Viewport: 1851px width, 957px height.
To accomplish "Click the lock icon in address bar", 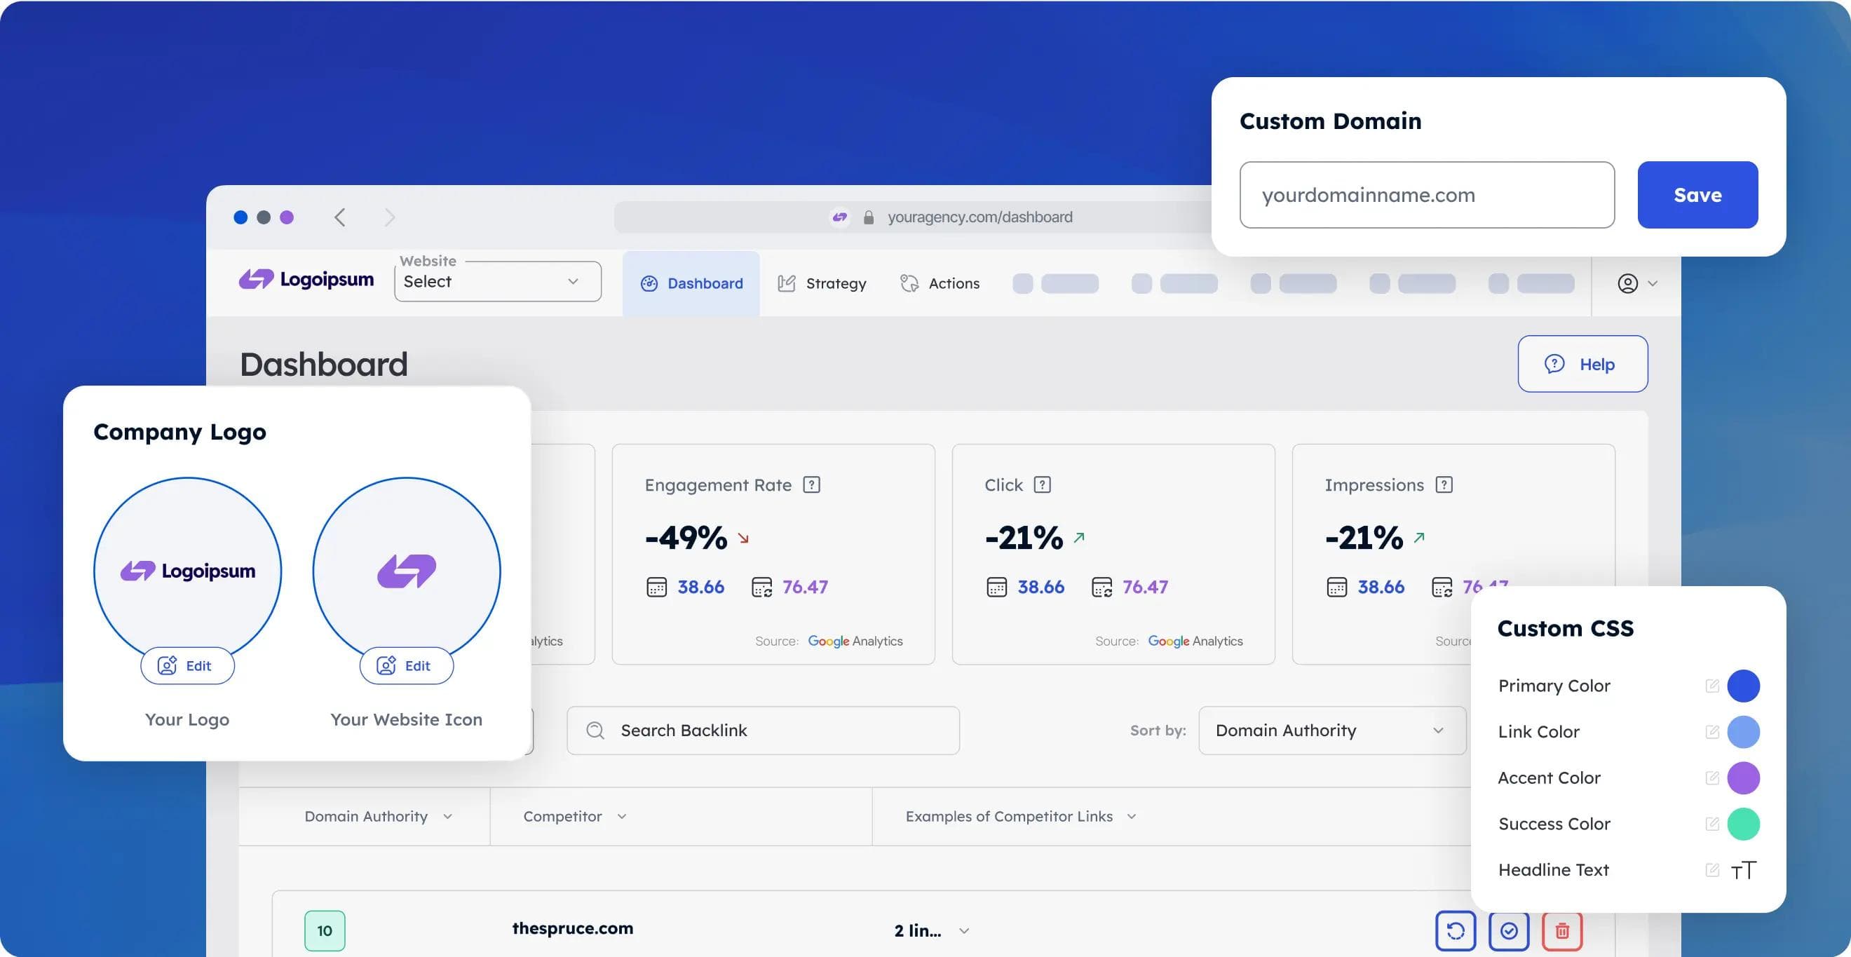I will [869, 217].
